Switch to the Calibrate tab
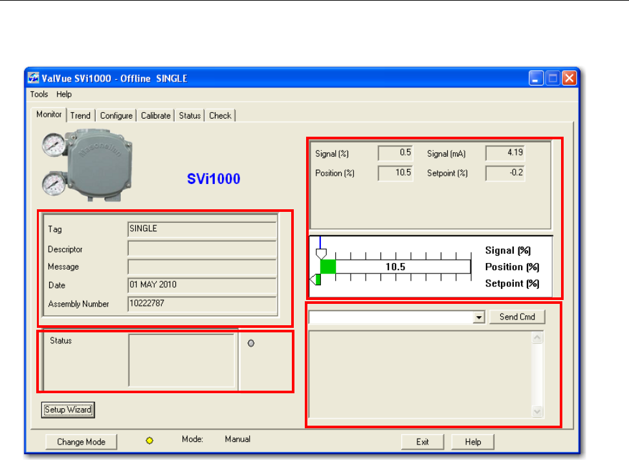This screenshot has height=460, width=629. point(156,116)
